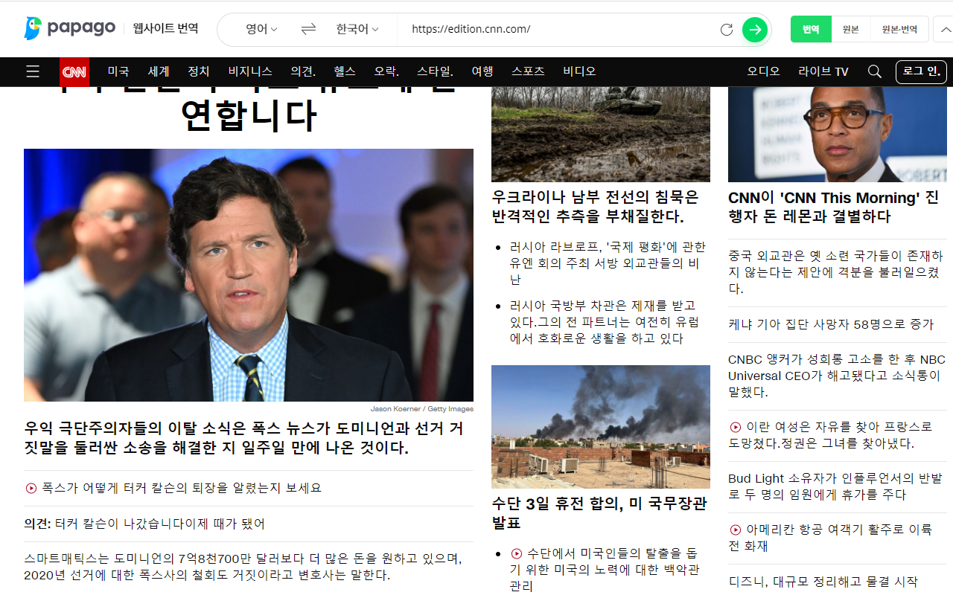Open search with the magnifier icon
The height and width of the screenshot is (595, 953).
click(x=874, y=71)
